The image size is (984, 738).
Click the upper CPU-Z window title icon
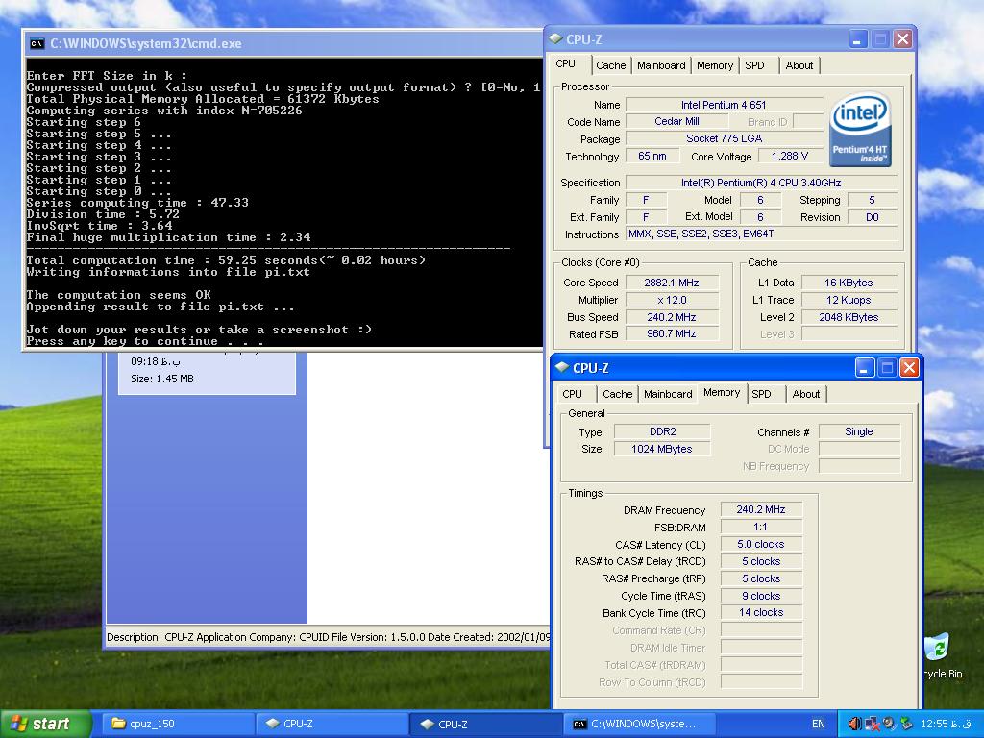click(555, 38)
